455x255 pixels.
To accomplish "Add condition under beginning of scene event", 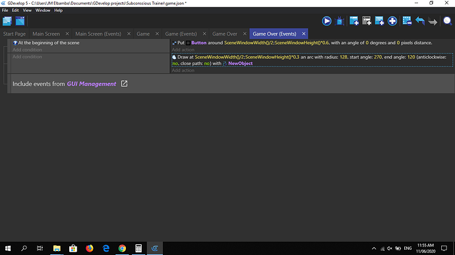I will 27,49.
